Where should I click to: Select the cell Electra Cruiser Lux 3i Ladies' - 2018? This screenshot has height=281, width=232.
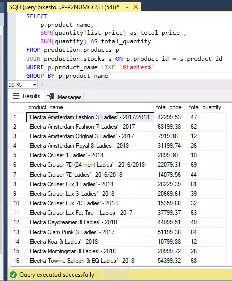pyautogui.click(x=90, y=194)
